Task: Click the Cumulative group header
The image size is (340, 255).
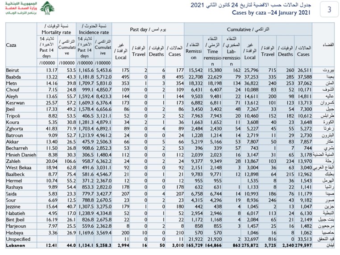Action: [253, 29]
